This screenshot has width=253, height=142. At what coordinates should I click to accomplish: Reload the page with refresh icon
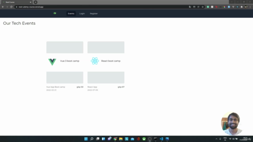[11, 7]
